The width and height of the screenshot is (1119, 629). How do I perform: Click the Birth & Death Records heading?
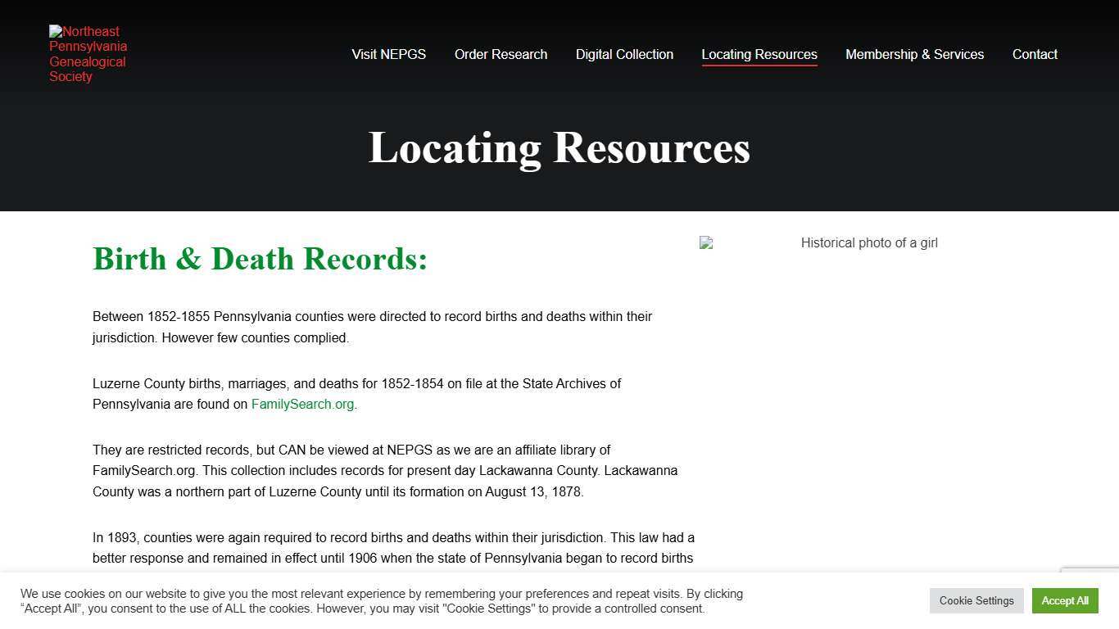[x=260, y=259]
